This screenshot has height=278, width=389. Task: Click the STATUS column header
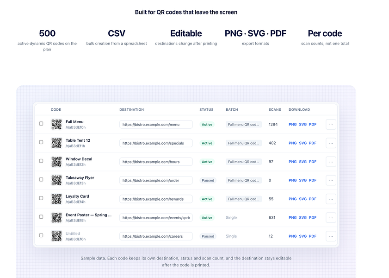pyautogui.click(x=206, y=109)
